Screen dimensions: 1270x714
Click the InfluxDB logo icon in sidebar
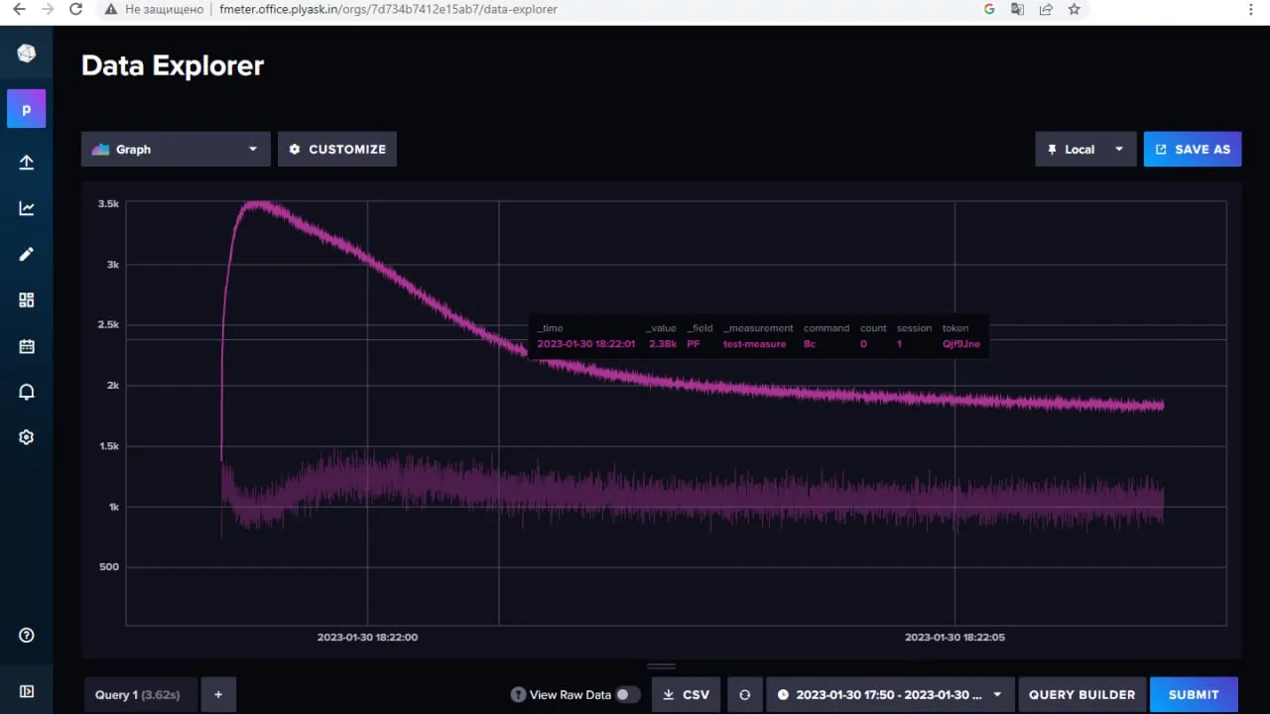pos(27,54)
